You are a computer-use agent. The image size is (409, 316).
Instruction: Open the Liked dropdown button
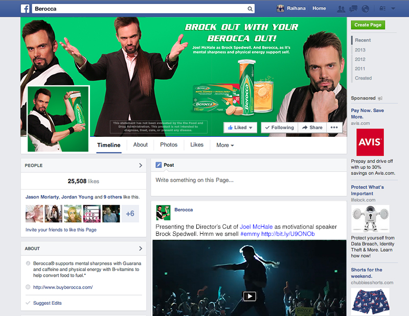point(240,128)
